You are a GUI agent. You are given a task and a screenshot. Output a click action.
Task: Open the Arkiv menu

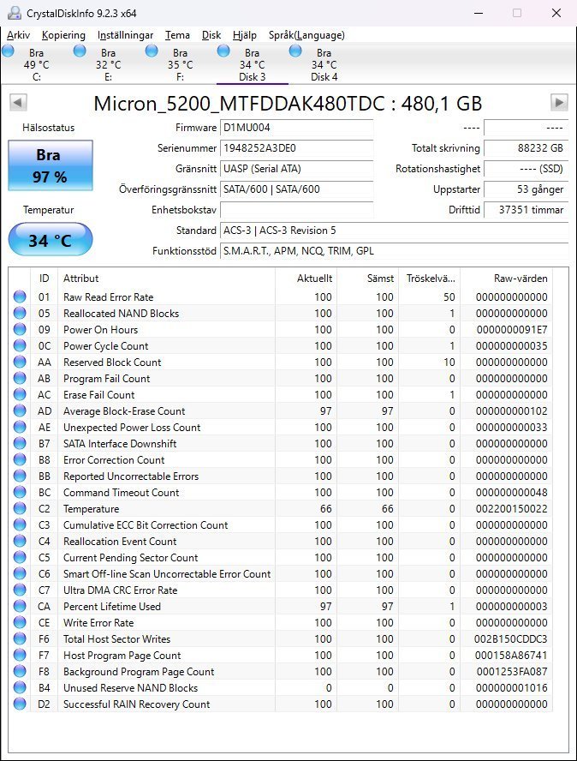pos(18,35)
